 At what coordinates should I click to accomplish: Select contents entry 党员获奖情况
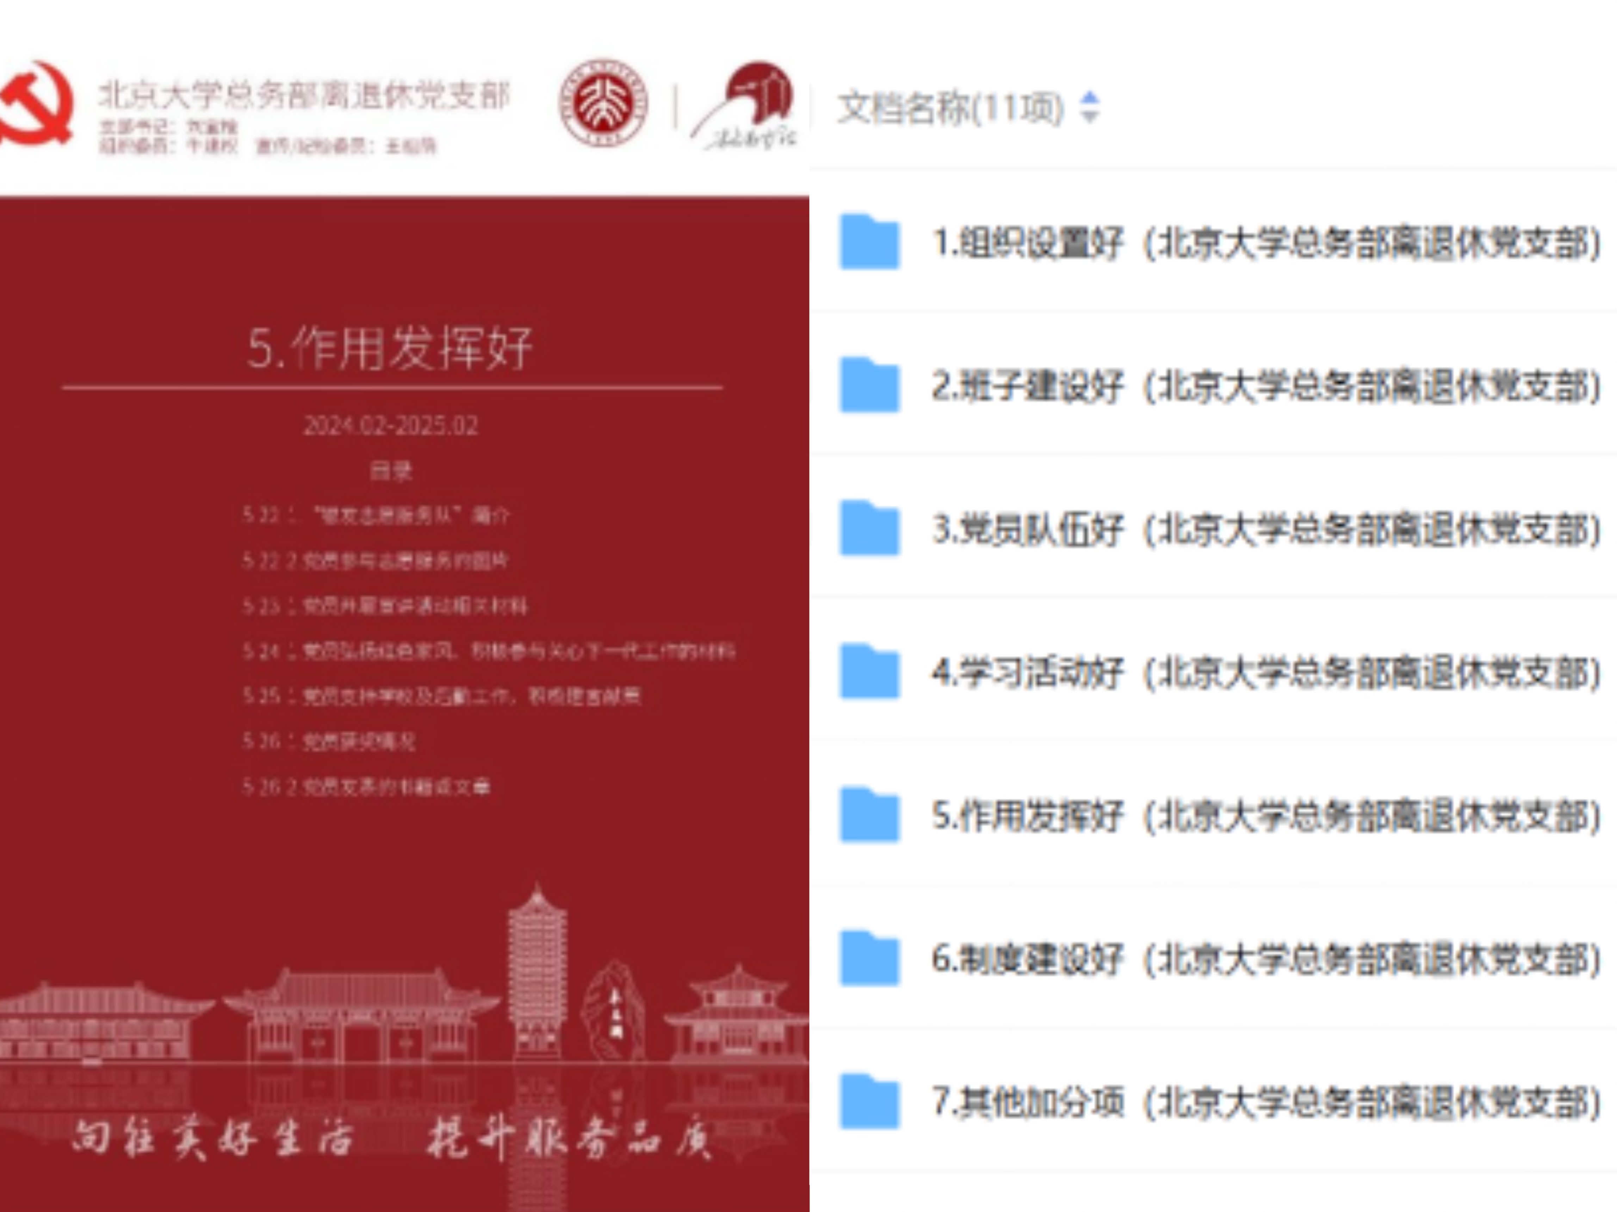(x=329, y=742)
